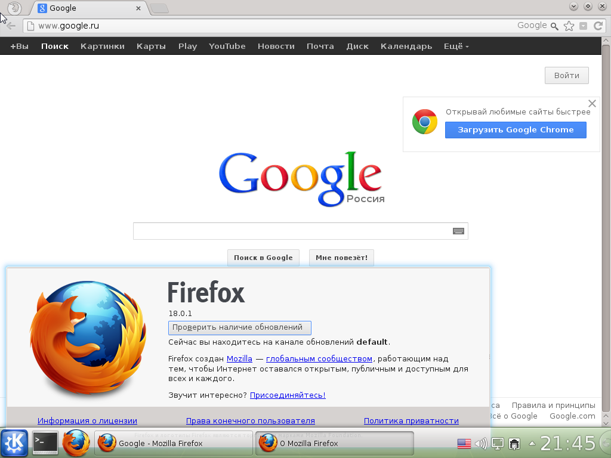Open the Присоединяйтесь! link
The image size is (611, 458).
[x=288, y=395]
